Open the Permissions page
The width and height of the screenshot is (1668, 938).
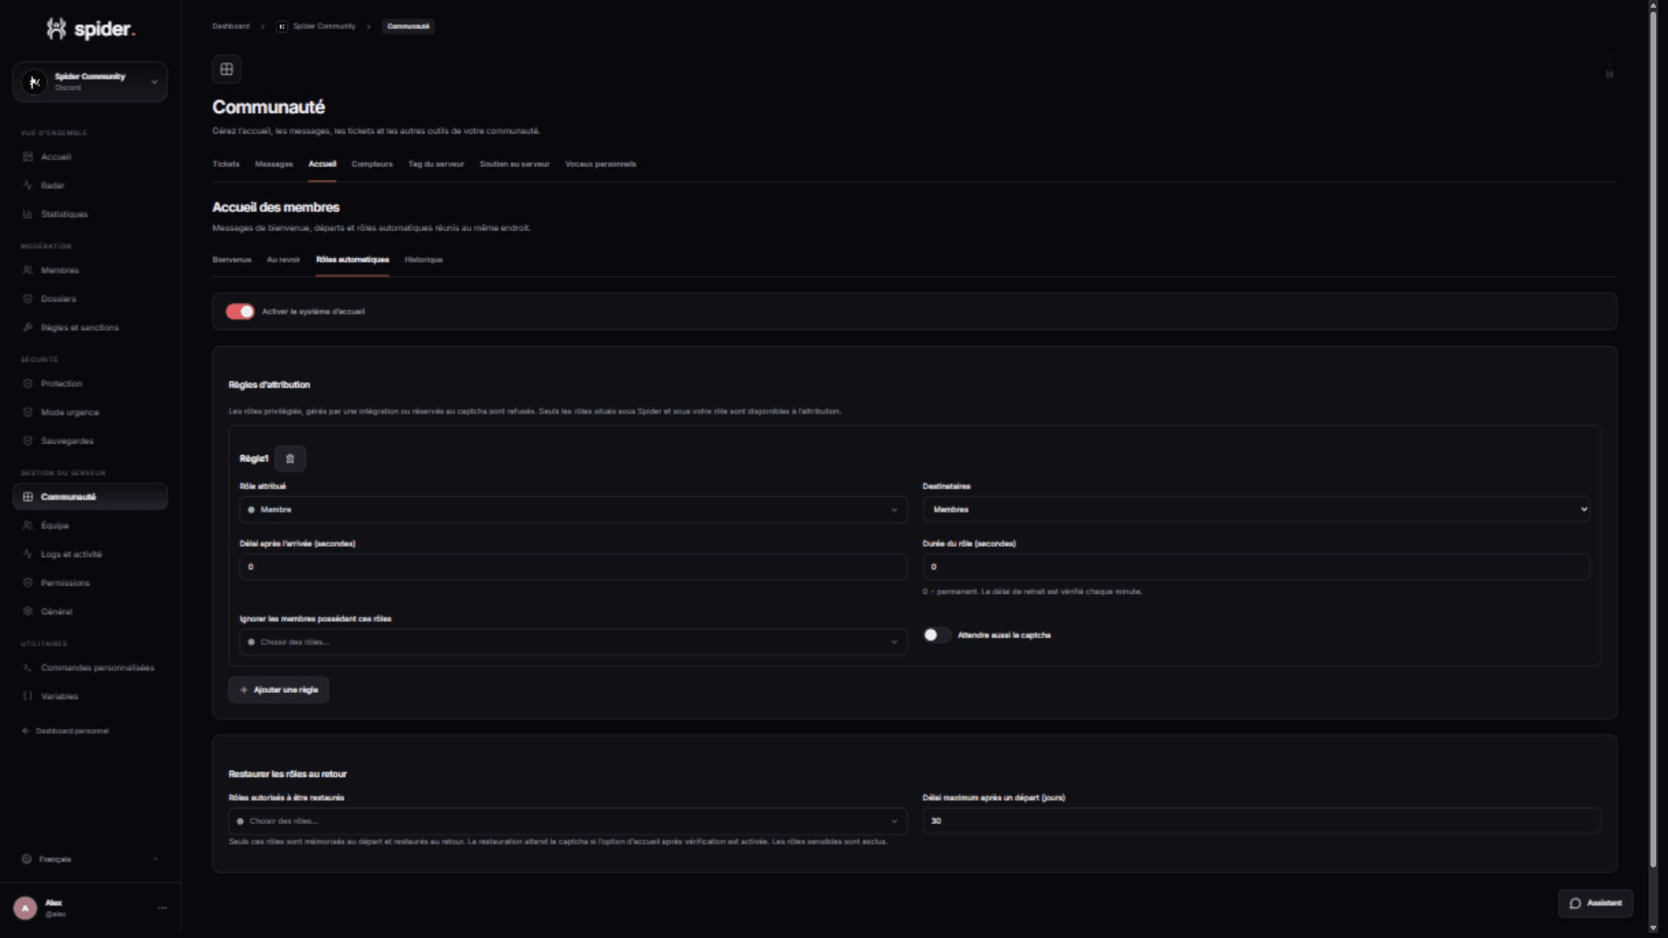[90, 583]
